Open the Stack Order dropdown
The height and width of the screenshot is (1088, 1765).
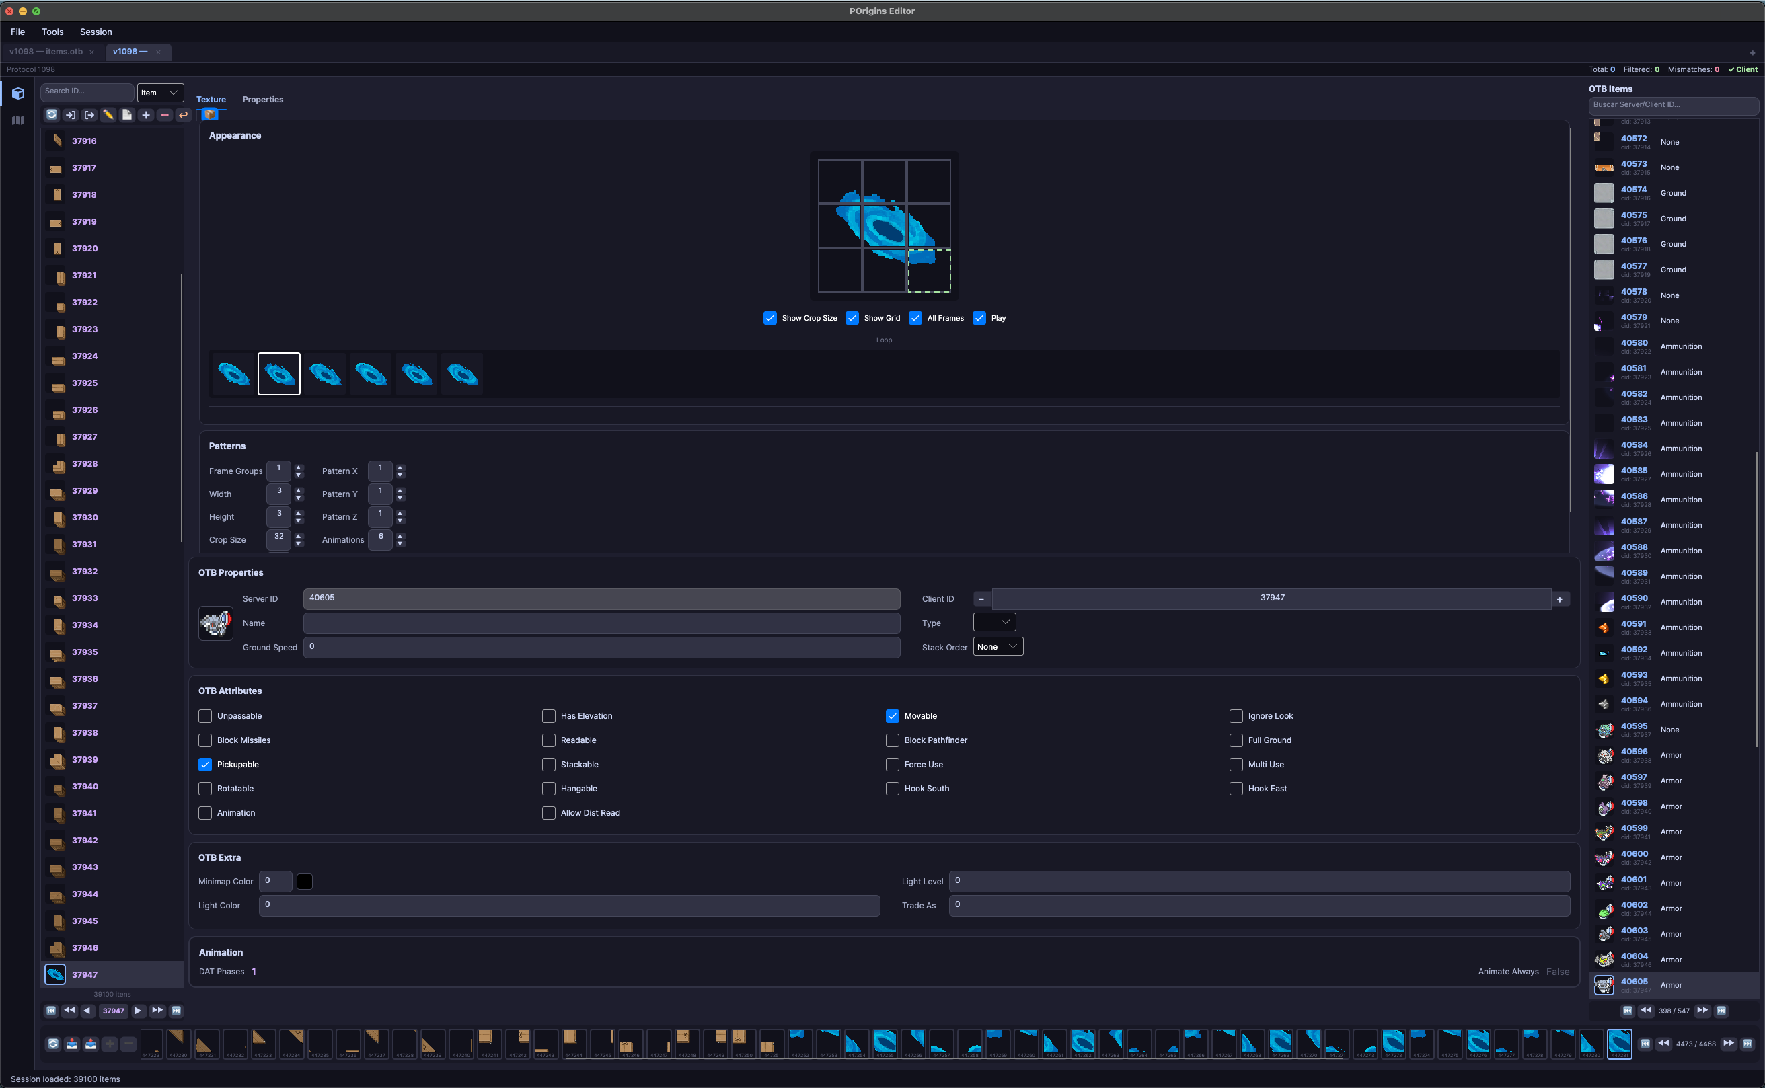[x=998, y=646]
